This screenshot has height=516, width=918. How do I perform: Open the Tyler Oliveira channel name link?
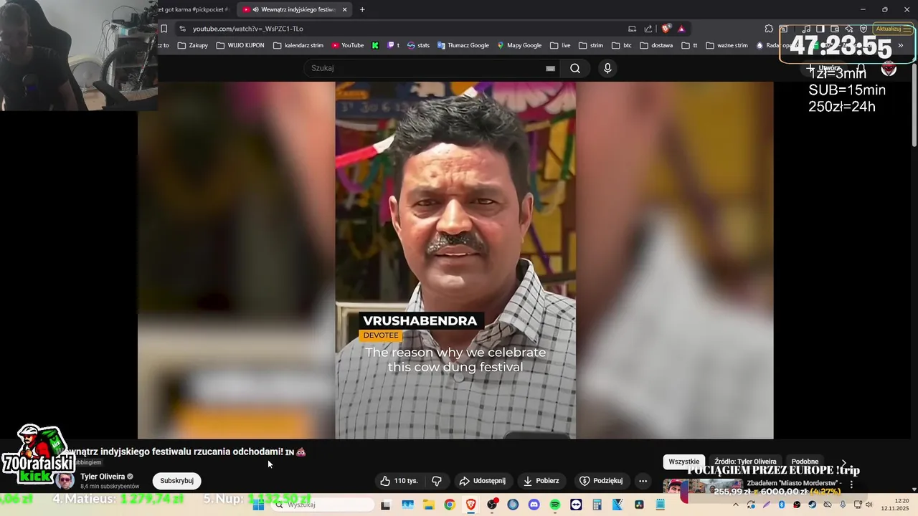click(x=103, y=477)
